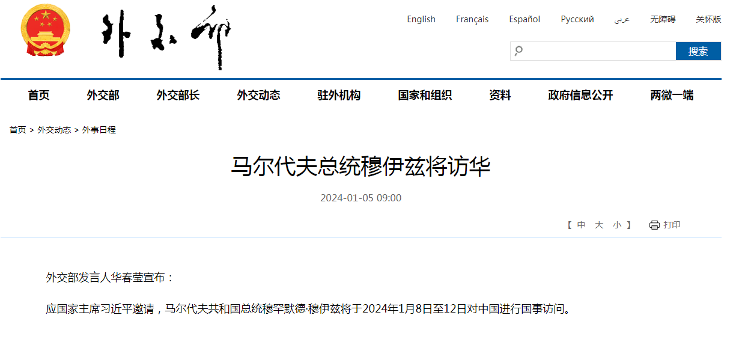Open the Русский version
Image resolution: width=745 pixels, height=357 pixels.
pos(577,19)
